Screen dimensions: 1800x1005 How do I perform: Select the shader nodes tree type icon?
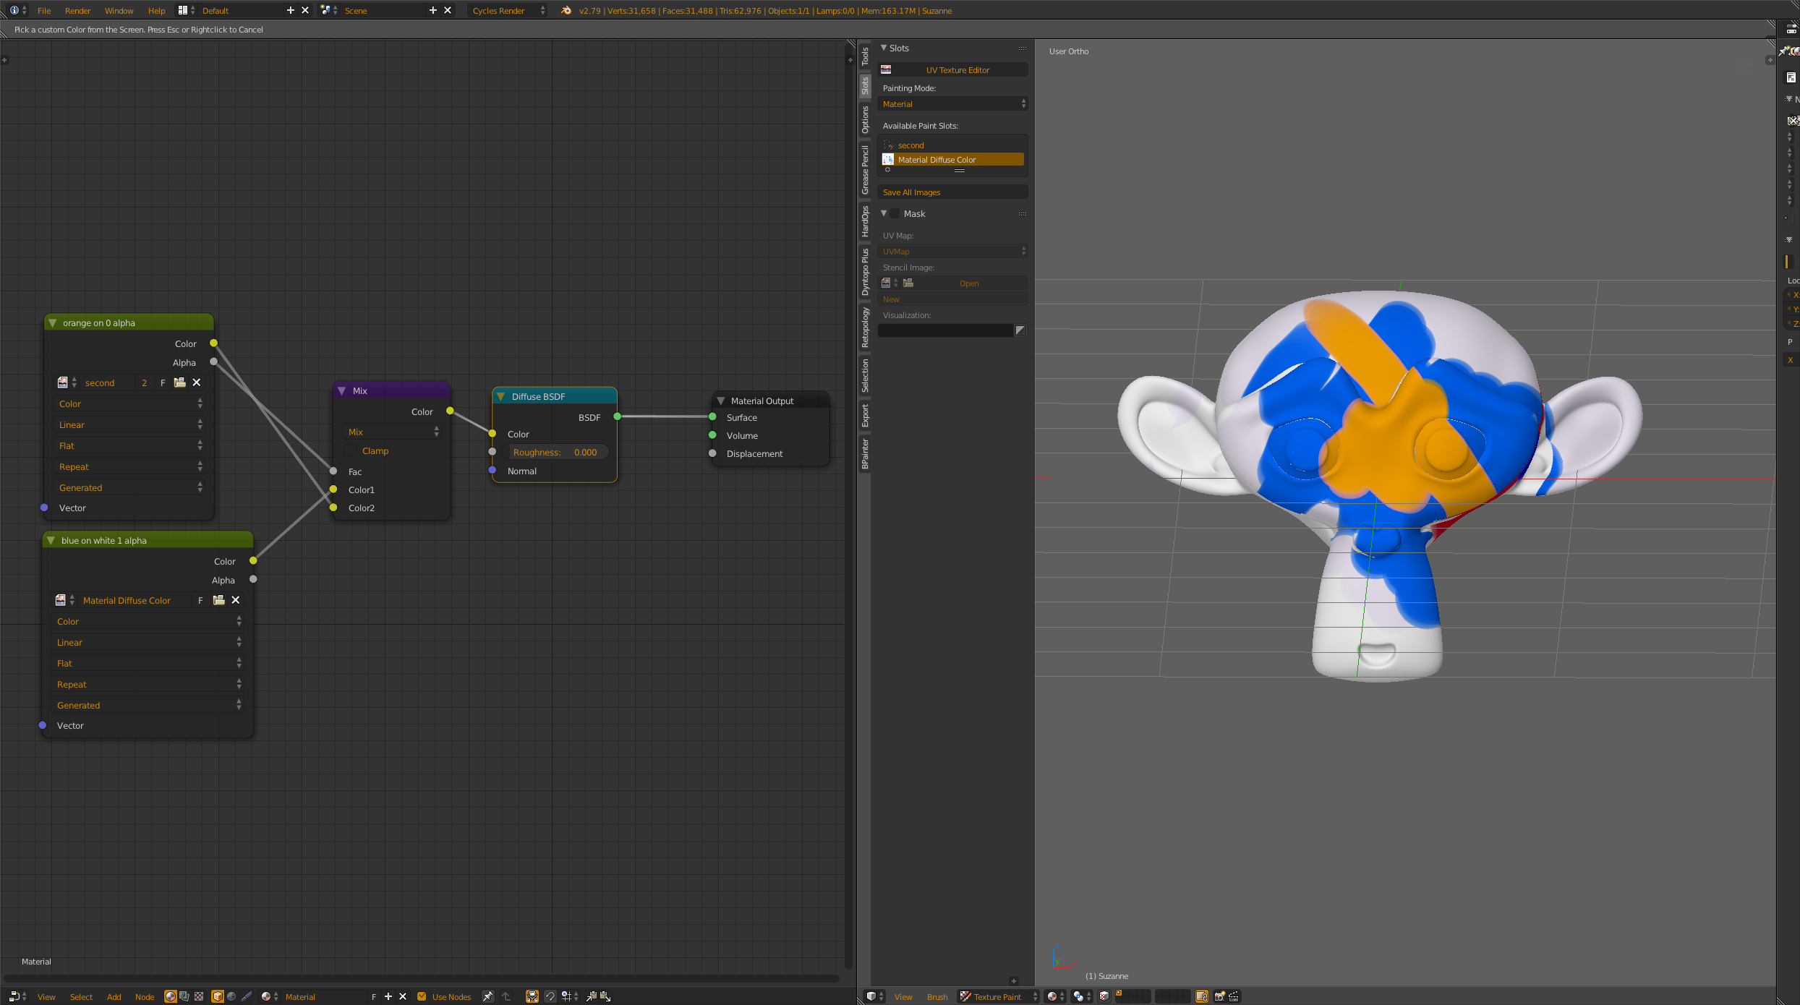171,996
